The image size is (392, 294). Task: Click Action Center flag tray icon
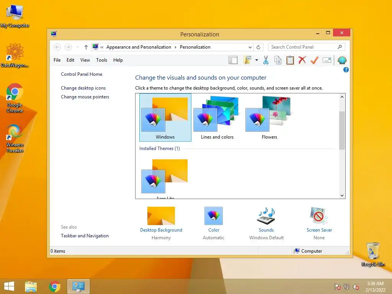(x=337, y=287)
